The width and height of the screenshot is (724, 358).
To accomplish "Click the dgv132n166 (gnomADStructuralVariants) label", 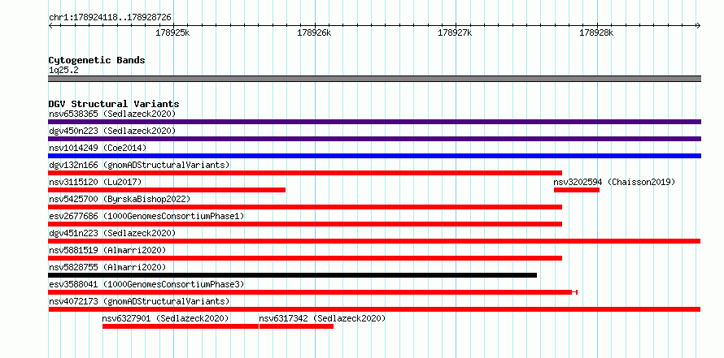I will click(139, 165).
